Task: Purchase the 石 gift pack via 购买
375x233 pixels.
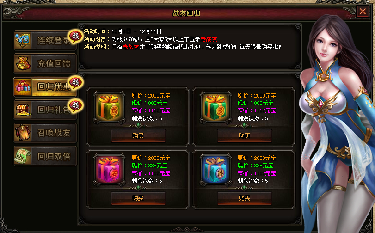Action: pyautogui.click(x=138, y=198)
